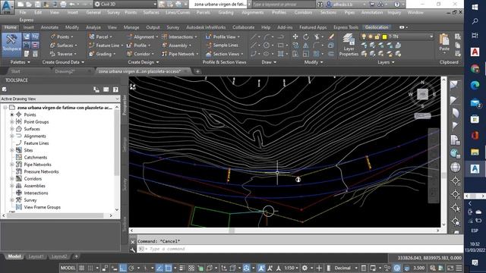Click the Parcel button
The height and width of the screenshot is (273, 486).
click(x=100, y=37)
